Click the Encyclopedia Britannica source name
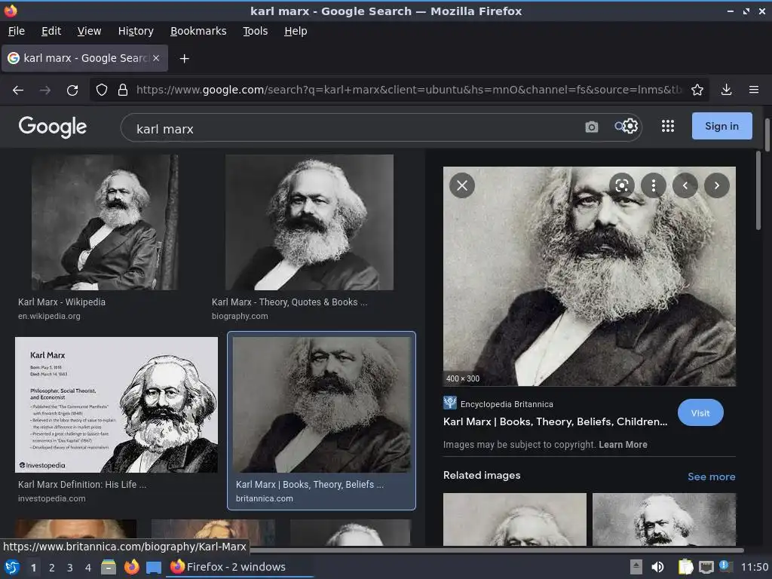The height and width of the screenshot is (579, 772). tap(507, 404)
